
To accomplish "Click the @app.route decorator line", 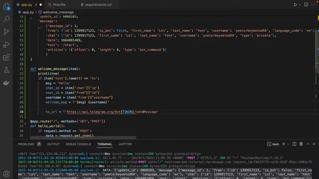I will (68, 121).
